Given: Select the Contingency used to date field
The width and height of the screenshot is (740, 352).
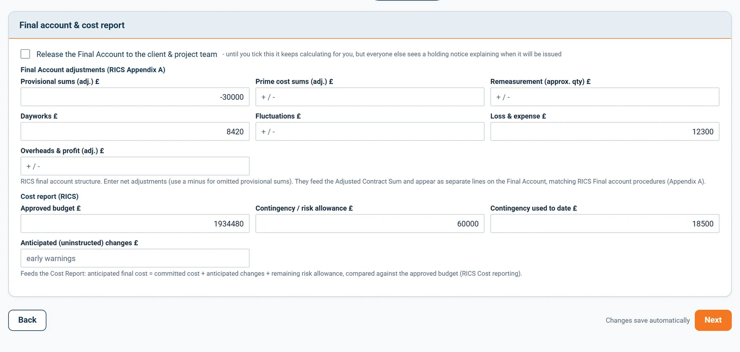Looking at the screenshot, I should pos(605,224).
